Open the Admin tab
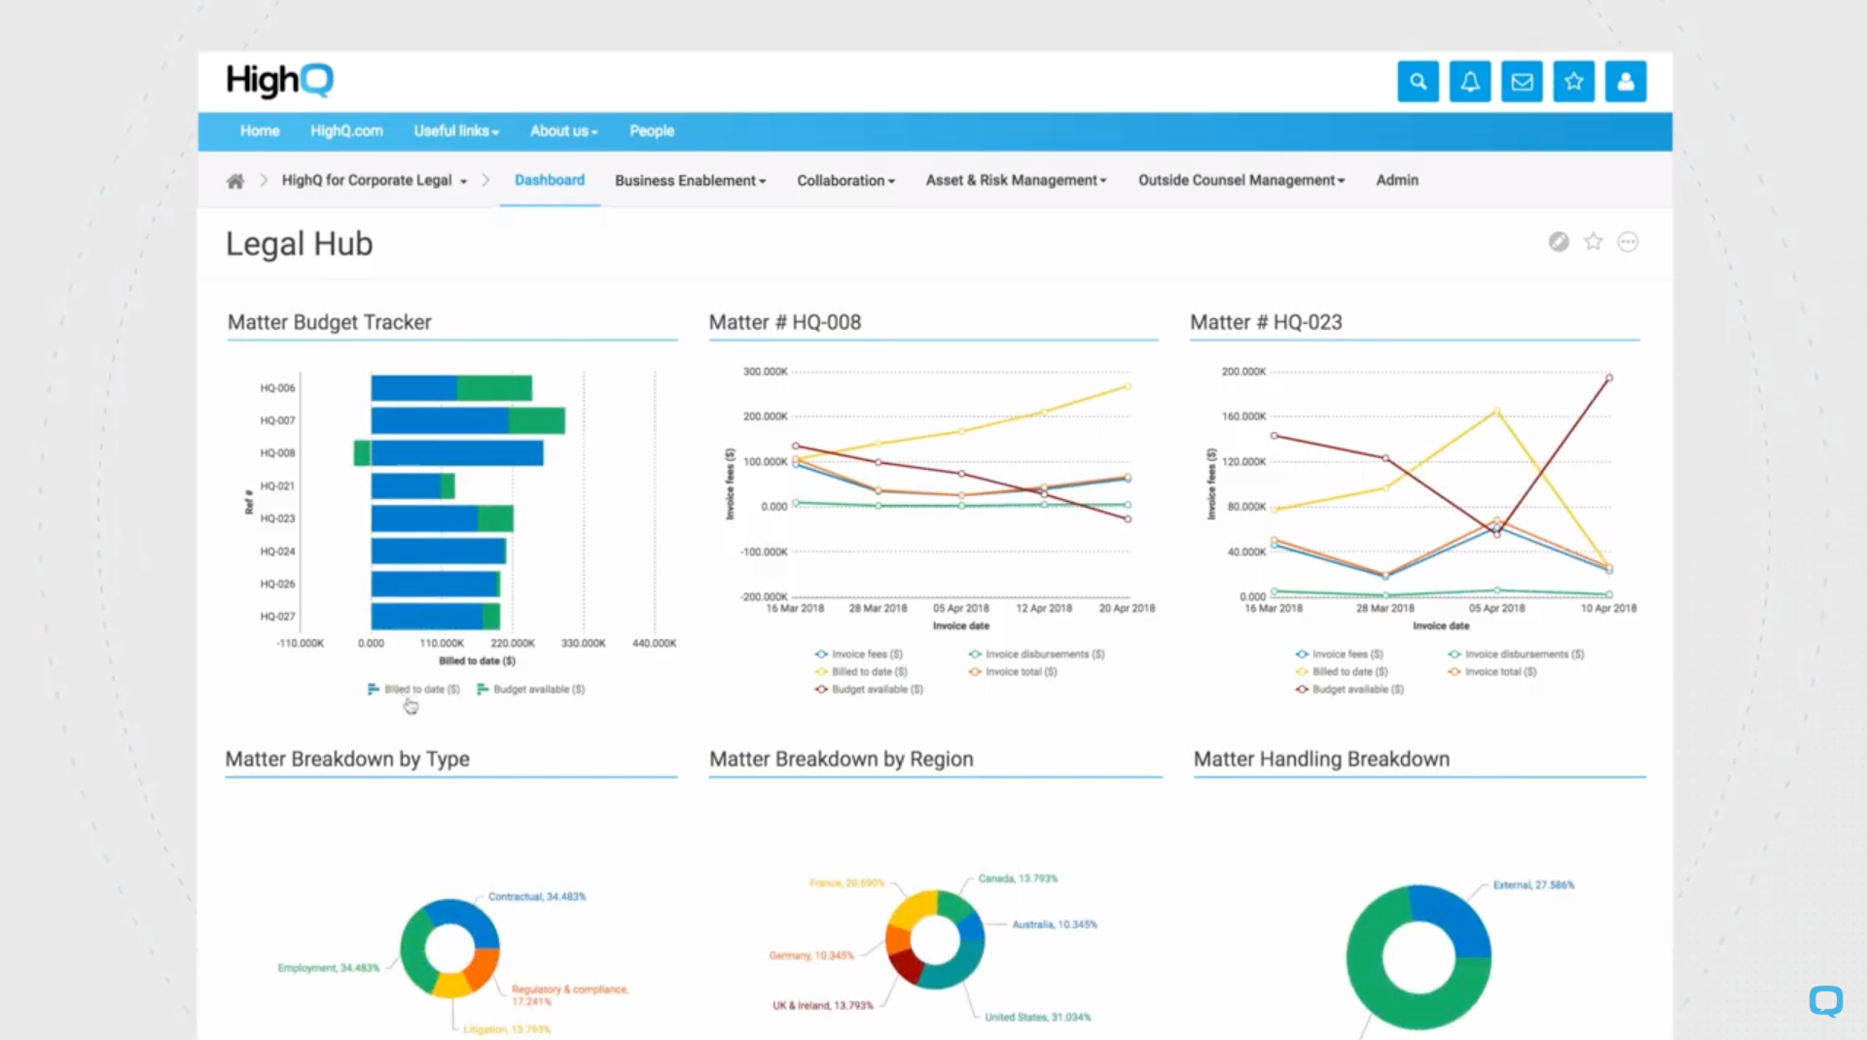Image resolution: width=1867 pixels, height=1040 pixels. point(1396,180)
